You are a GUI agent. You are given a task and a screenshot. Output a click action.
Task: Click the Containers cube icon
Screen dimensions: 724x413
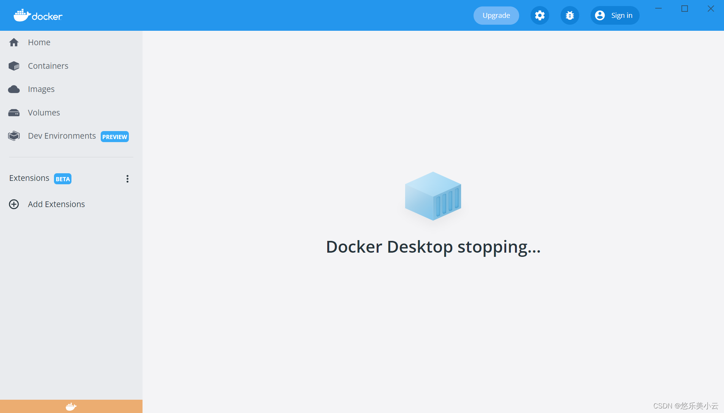coord(14,66)
